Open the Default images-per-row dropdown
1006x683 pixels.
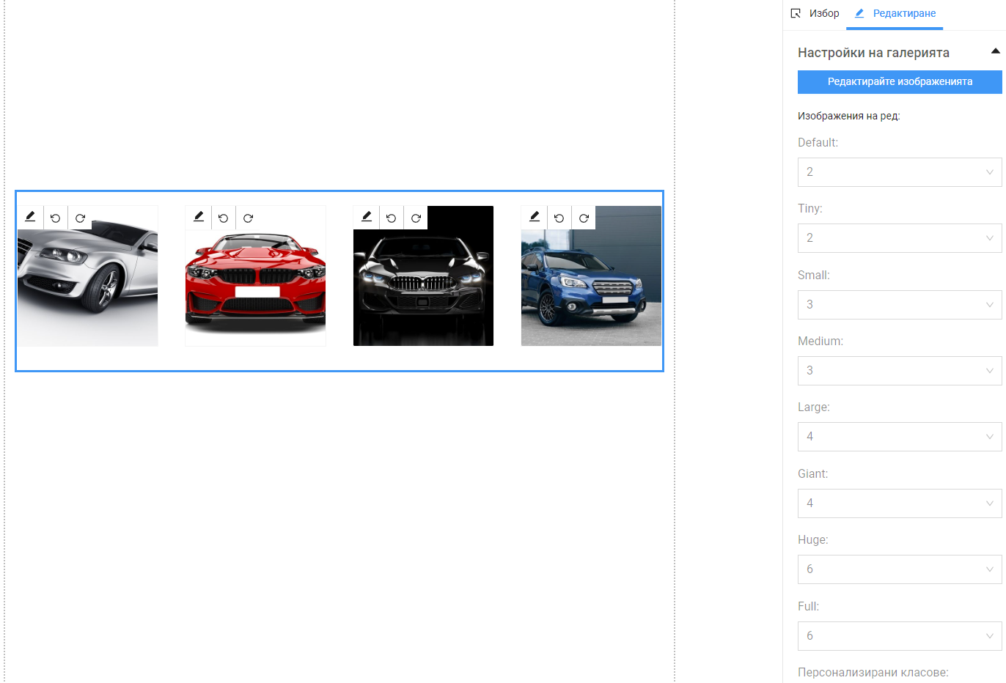[899, 172]
